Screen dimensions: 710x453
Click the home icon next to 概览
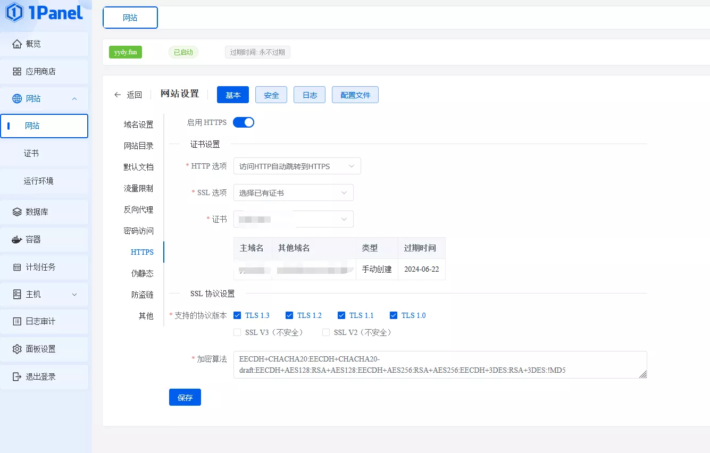coord(17,44)
